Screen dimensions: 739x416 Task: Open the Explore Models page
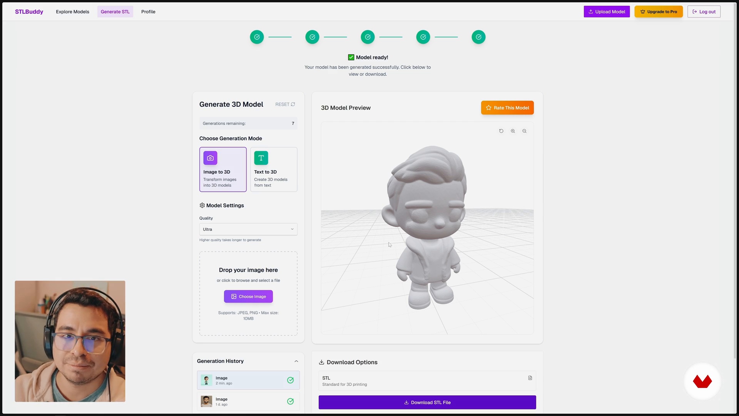coord(72,12)
